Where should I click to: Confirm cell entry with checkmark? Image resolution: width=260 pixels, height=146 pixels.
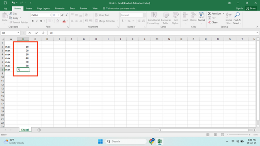(37, 33)
